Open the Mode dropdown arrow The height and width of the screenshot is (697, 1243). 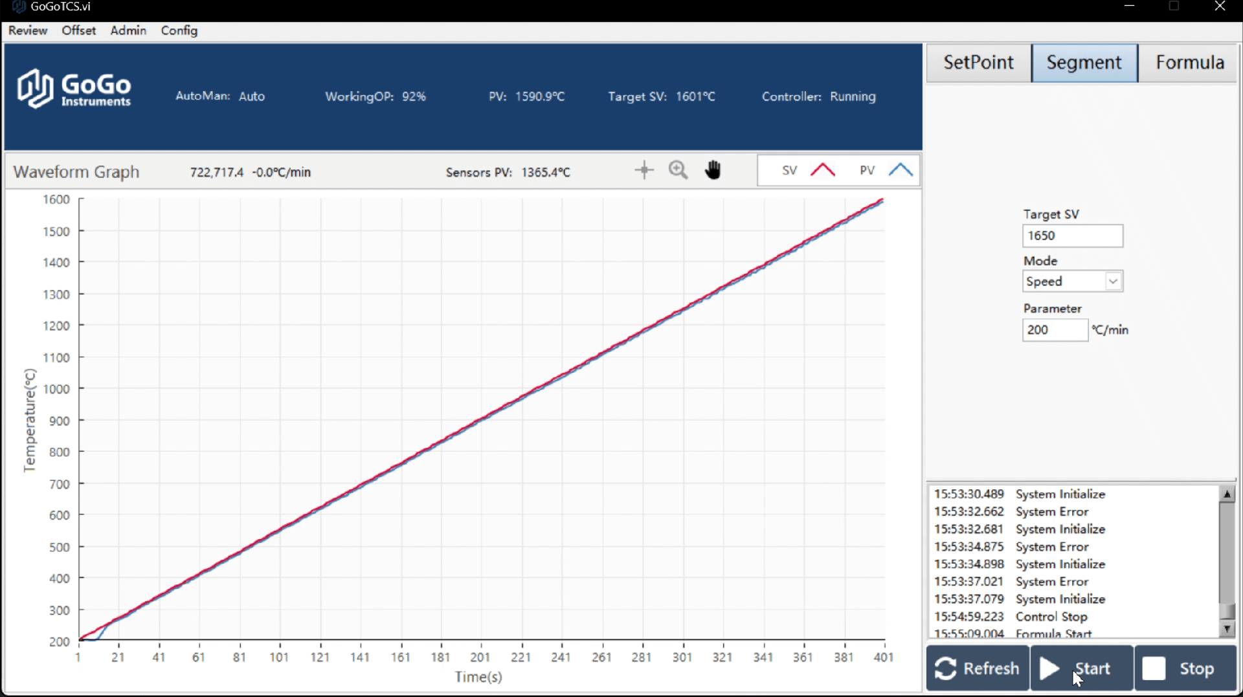point(1113,282)
